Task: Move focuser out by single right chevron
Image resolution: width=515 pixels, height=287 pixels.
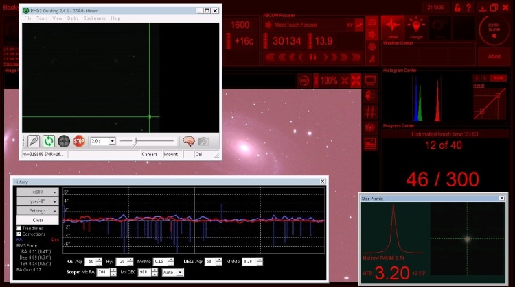Action: [x=325, y=58]
